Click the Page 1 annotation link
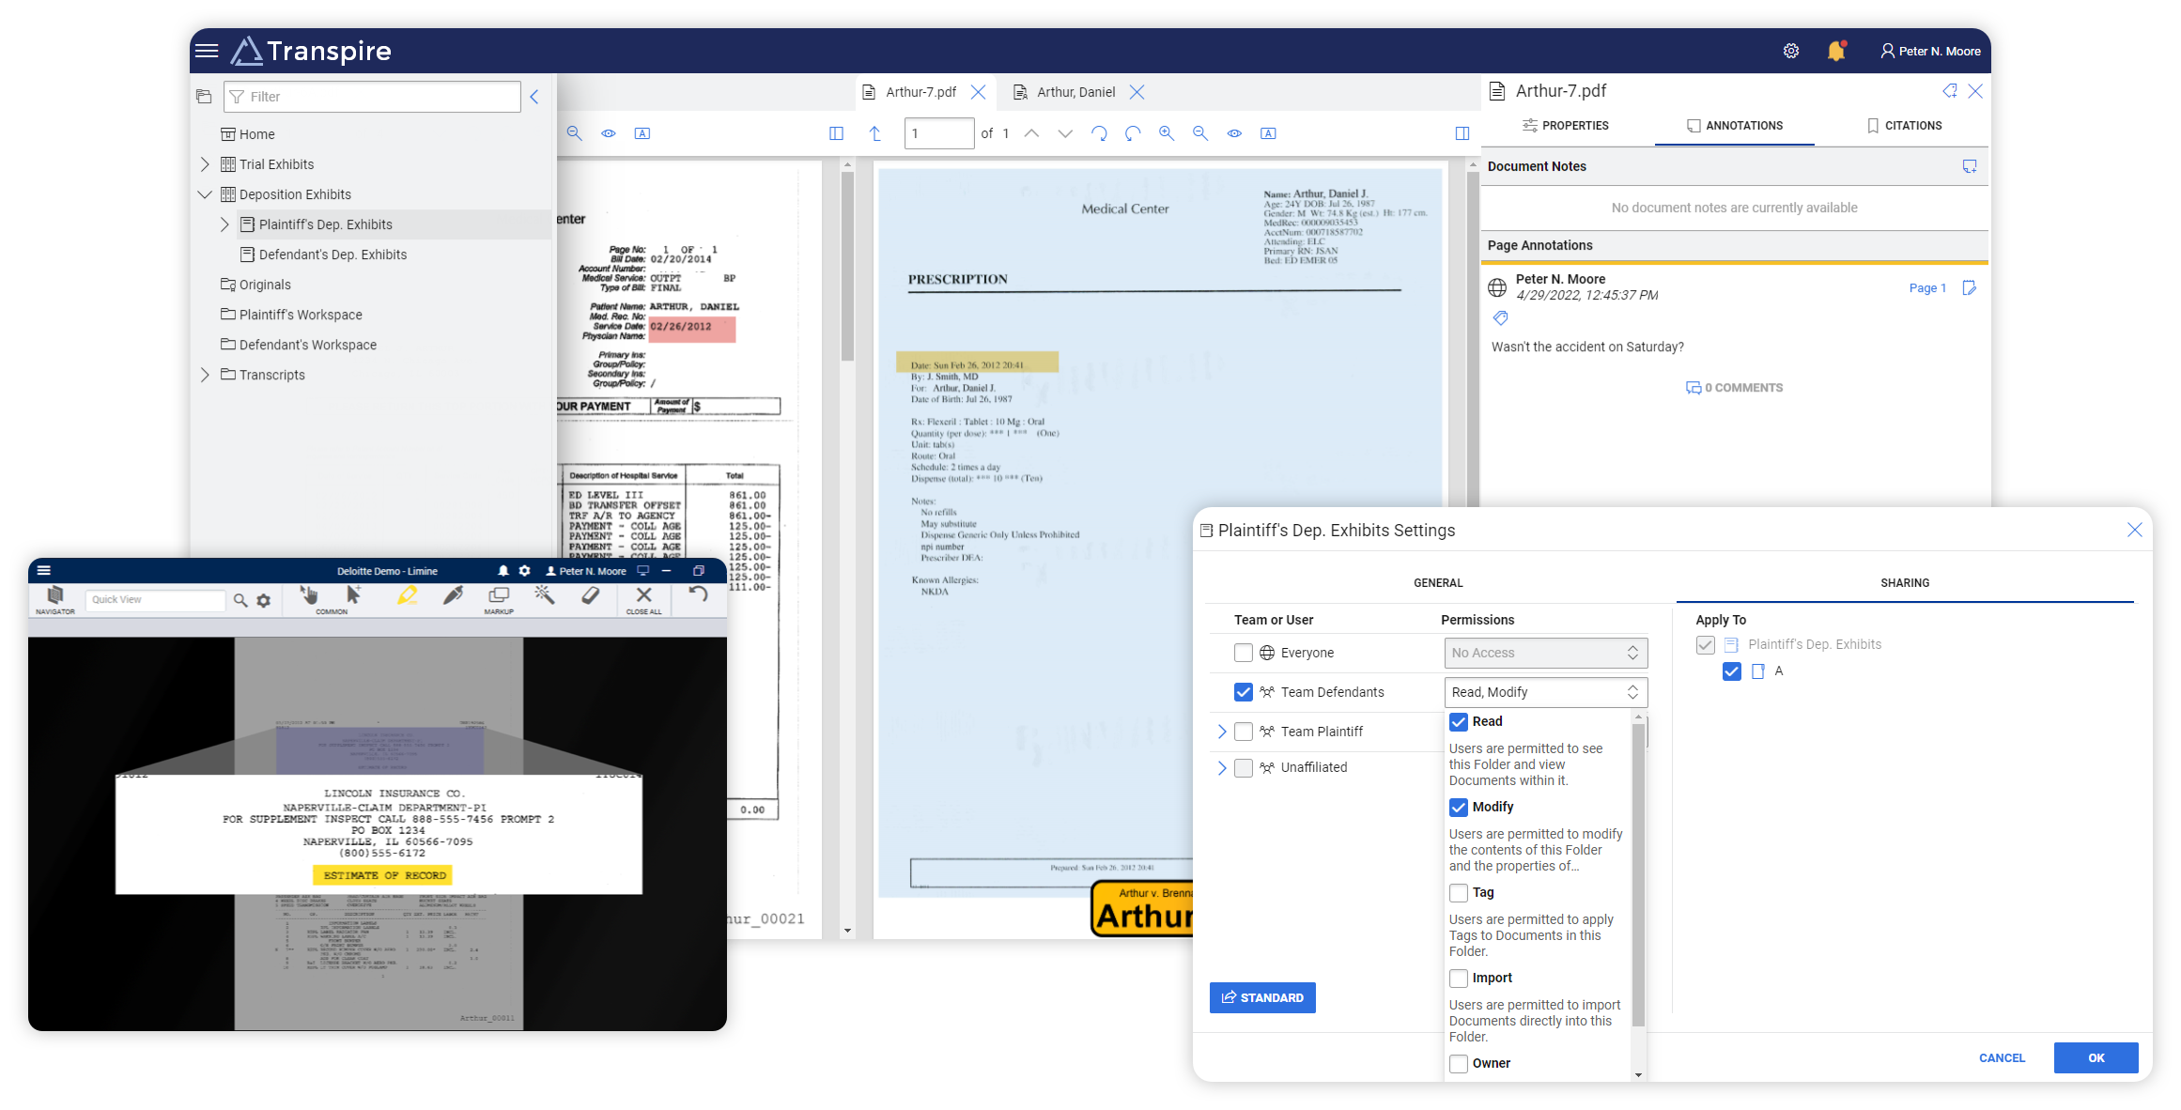This screenshot has height=1110, width=2181. [1926, 288]
